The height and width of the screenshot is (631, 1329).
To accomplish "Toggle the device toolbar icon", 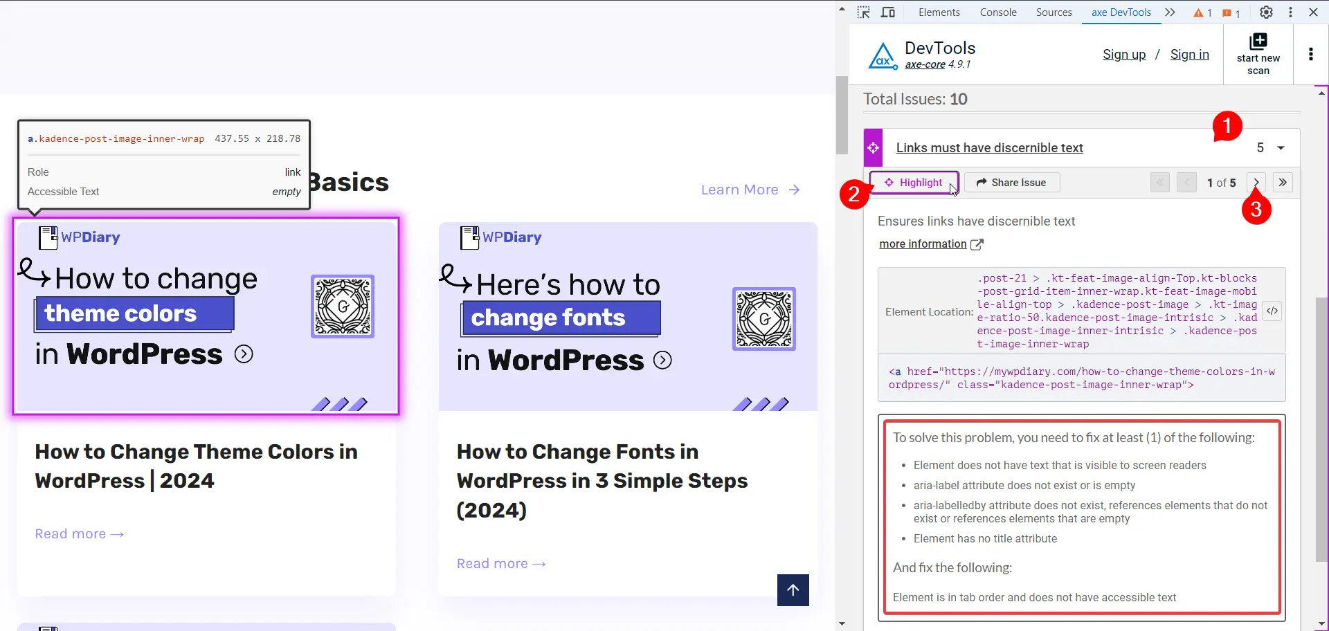I will point(888,12).
